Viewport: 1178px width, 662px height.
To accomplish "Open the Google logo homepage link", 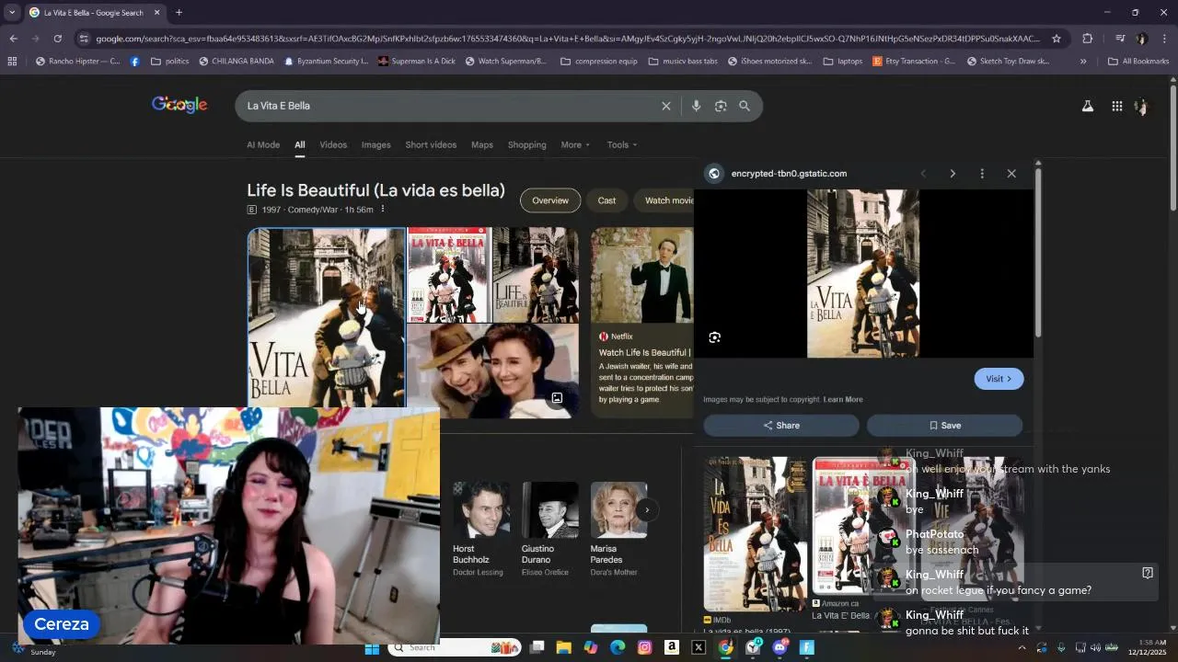I will [x=179, y=105].
